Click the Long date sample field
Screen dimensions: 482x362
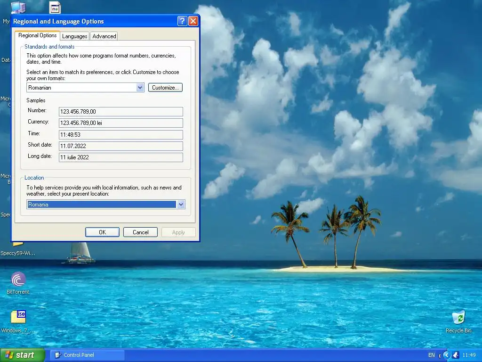click(121, 157)
